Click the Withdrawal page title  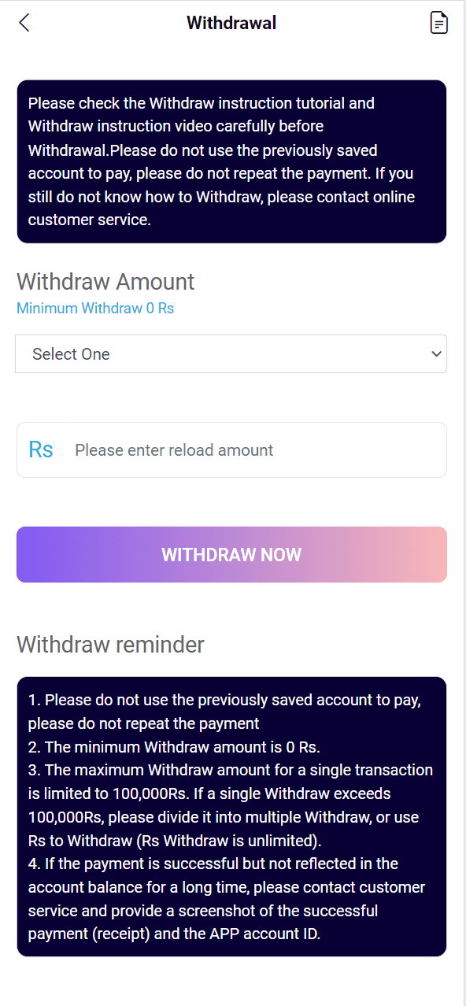(x=231, y=23)
